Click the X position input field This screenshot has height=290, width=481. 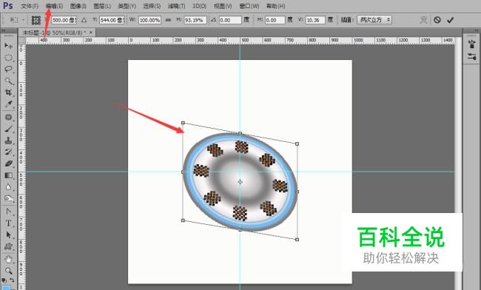[x=64, y=20]
